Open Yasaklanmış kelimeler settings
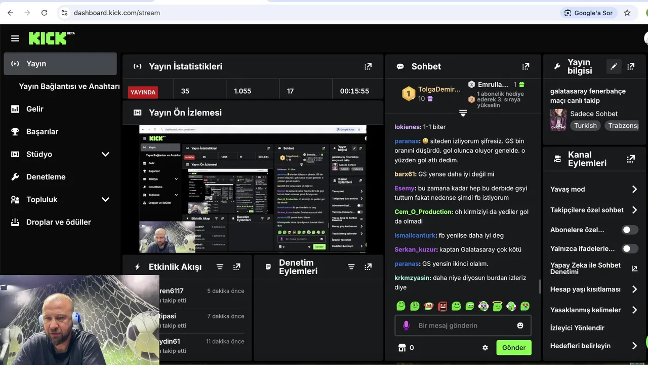Screen dimensions: 648x365 tap(594, 310)
